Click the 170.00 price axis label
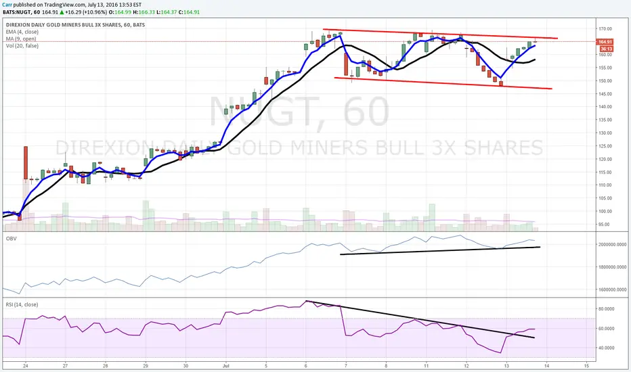631x372 pixels. pyautogui.click(x=605, y=29)
